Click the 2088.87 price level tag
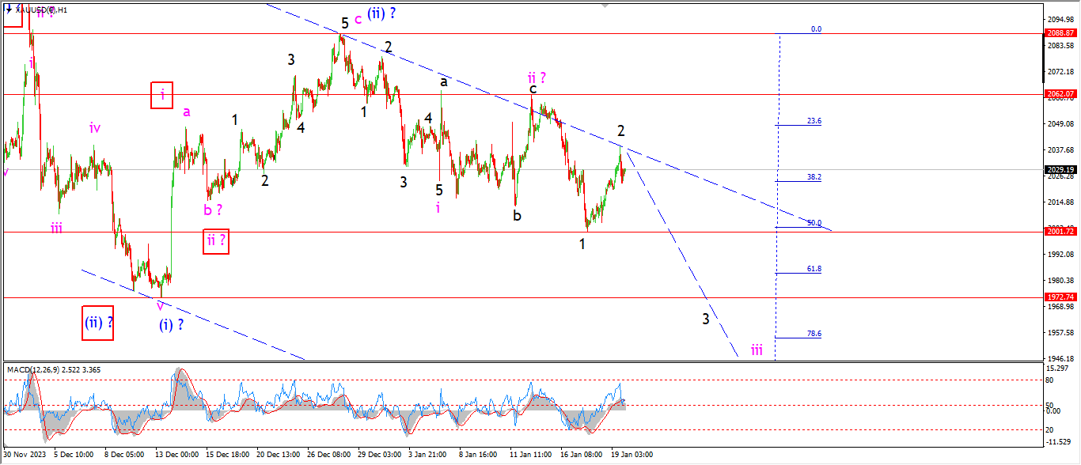 tap(1060, 33)
